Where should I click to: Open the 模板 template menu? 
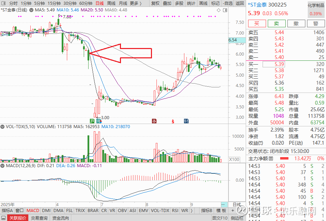pyautogui.click(x=221, y=211)
